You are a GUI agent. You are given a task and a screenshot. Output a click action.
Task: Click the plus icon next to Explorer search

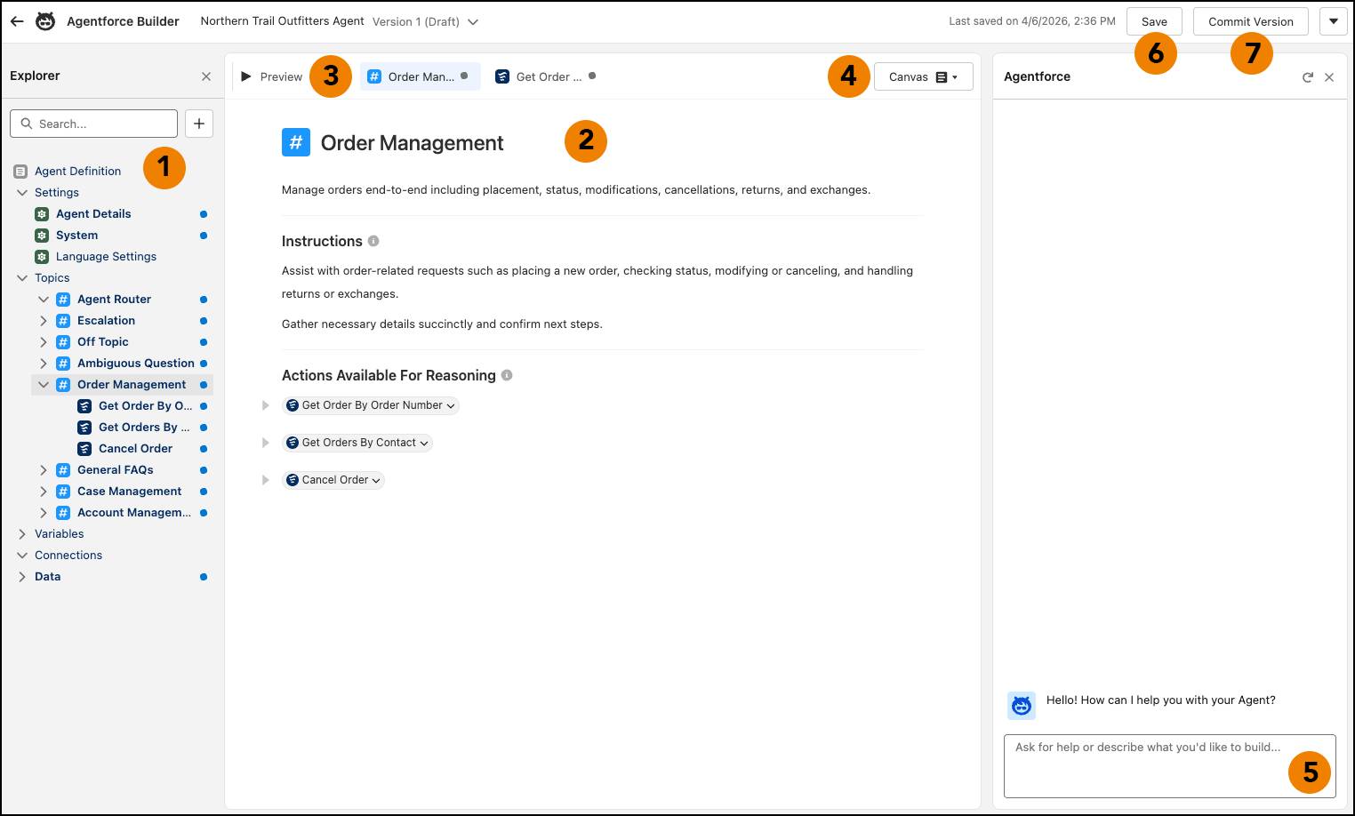click(x=199, y=124)
